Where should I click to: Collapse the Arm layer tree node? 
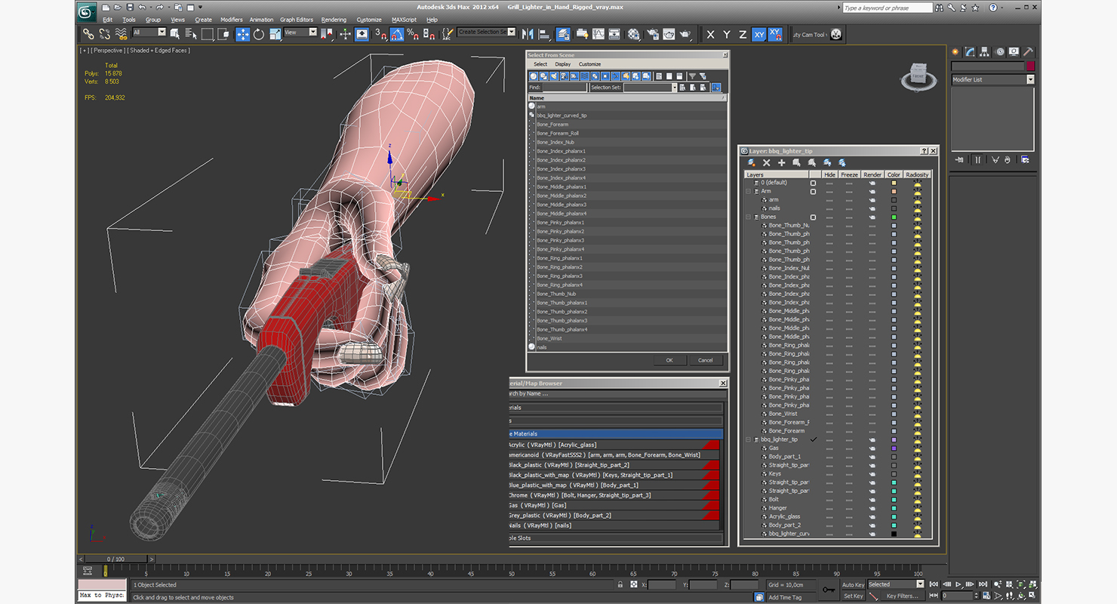point(749,192)
